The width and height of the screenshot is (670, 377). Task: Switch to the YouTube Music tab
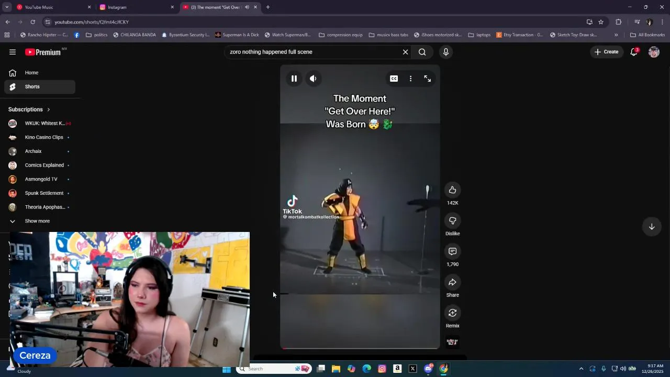(x=52, y=7)
